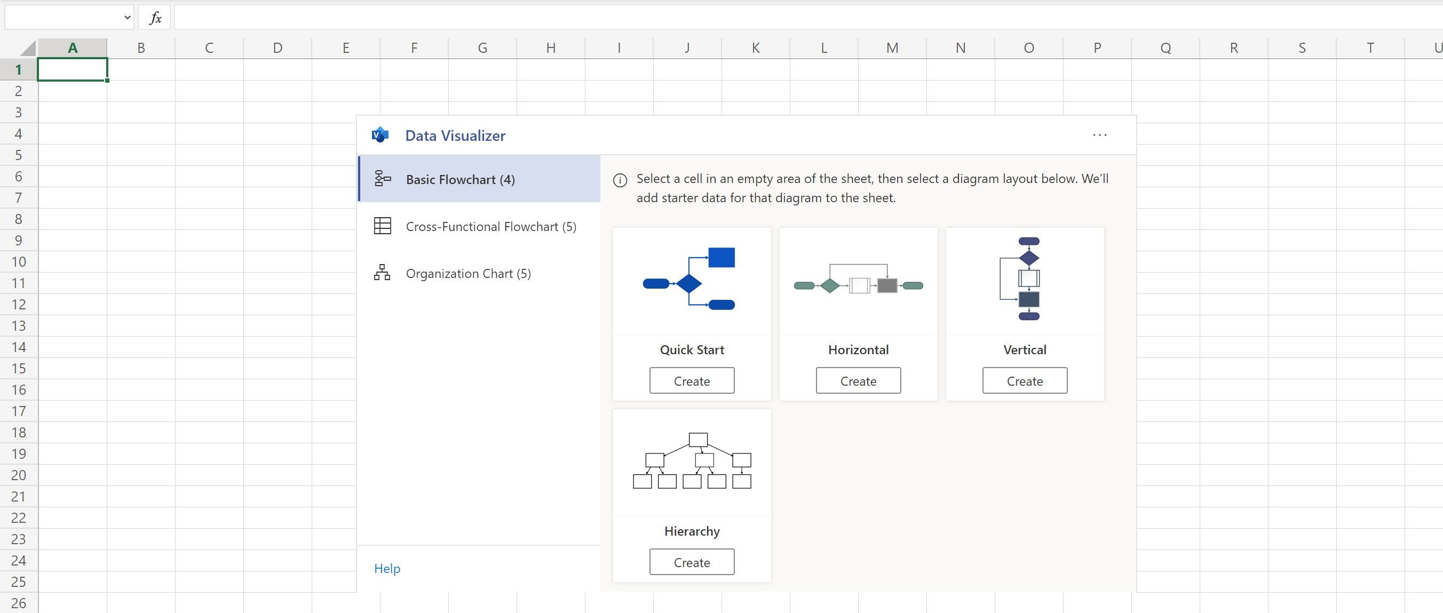Screen dimensions: 1443x613
Task: Select column D header
Action: pos(277,48)
